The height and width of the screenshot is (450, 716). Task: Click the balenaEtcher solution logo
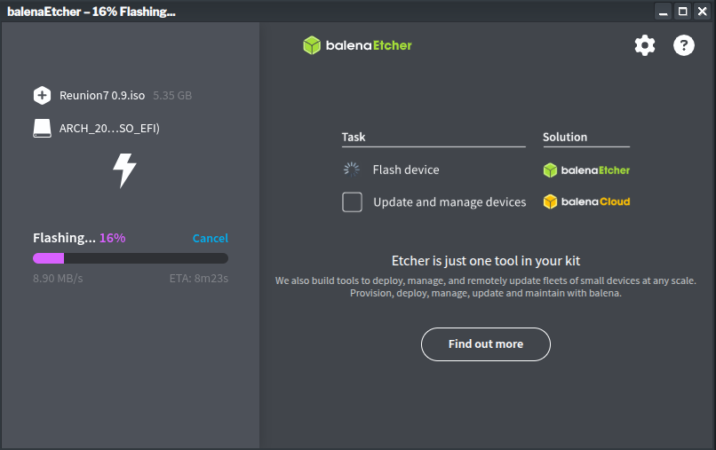pyautogui.click(x=586, y=170)
